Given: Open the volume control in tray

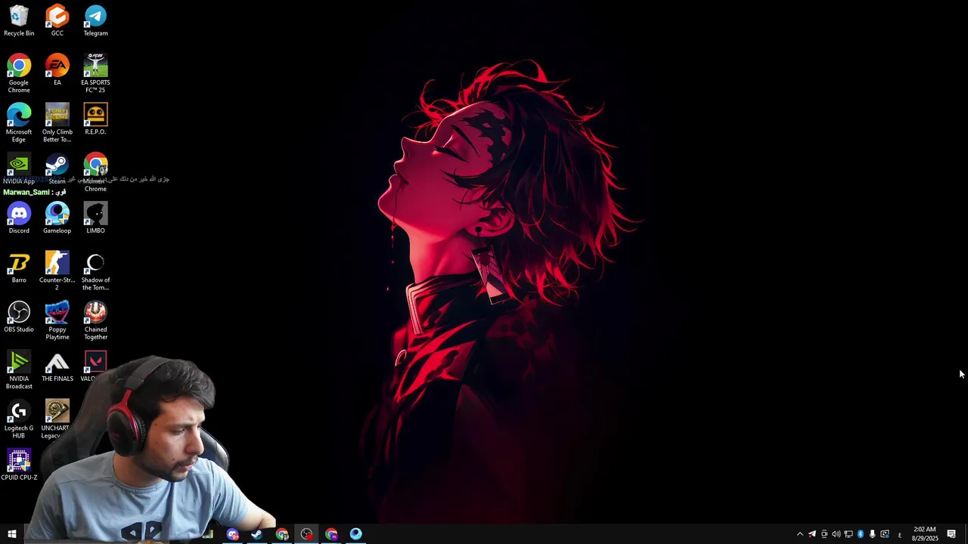Looking at the screenshot, I should tap(836, 534).
